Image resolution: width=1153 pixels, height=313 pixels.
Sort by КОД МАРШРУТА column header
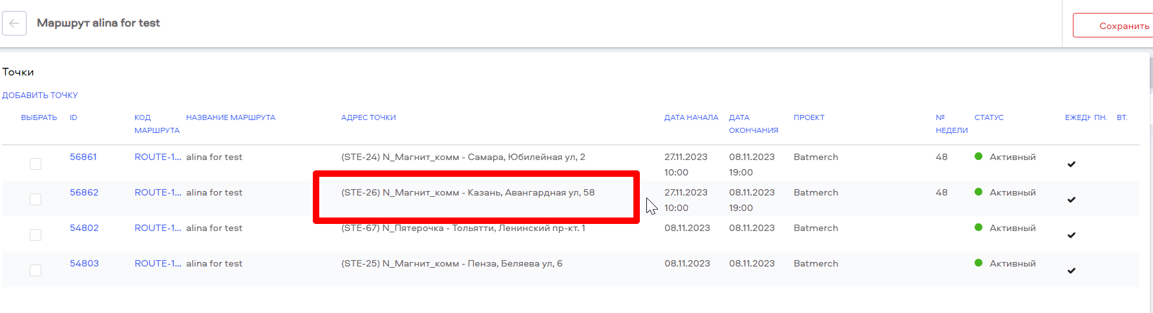tap(157, 124)
